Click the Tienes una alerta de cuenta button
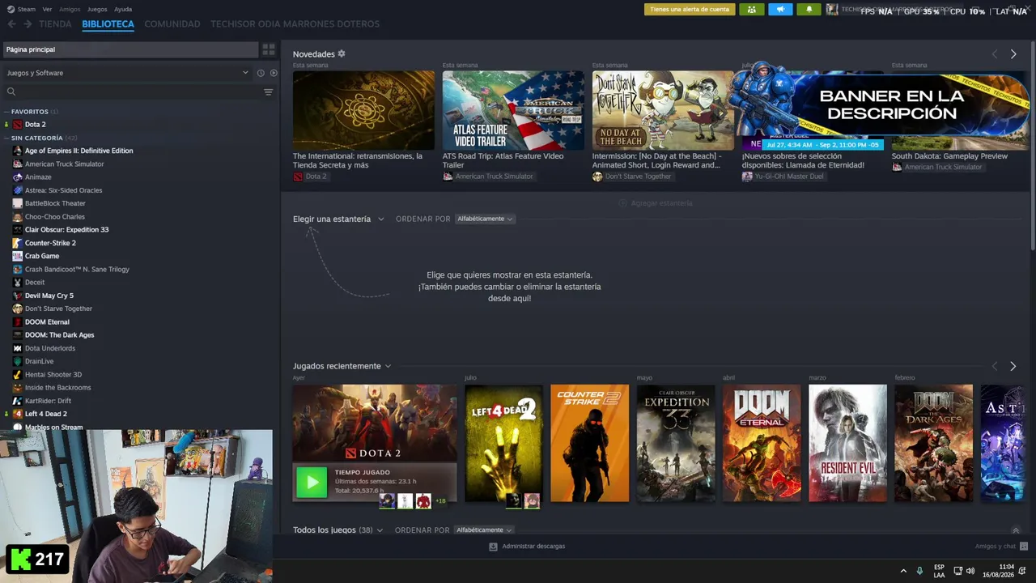 tap(690, 10)
